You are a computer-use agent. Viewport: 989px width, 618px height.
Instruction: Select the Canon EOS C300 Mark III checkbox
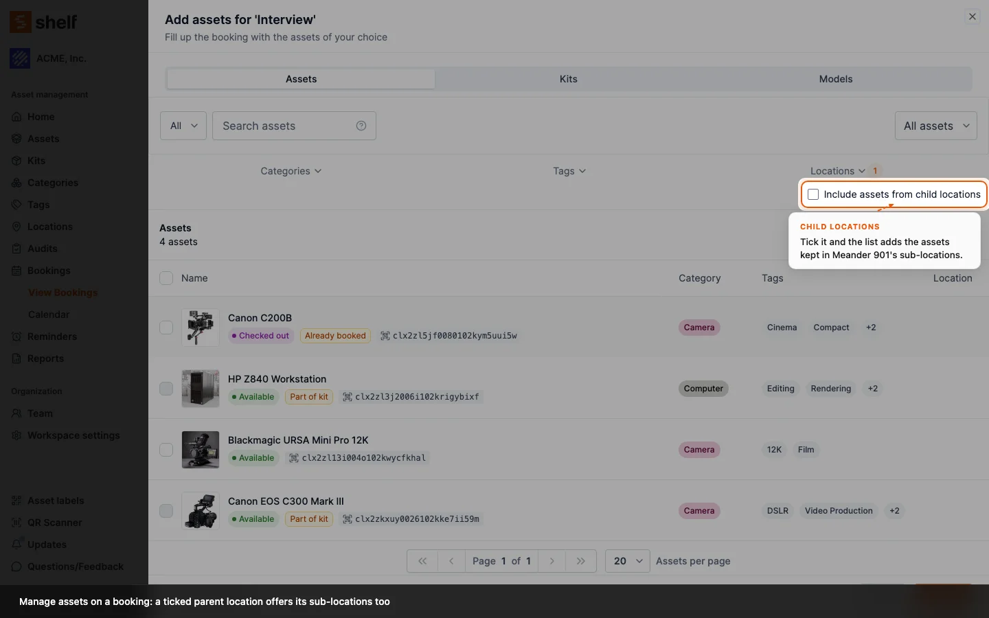coord(166,511)
